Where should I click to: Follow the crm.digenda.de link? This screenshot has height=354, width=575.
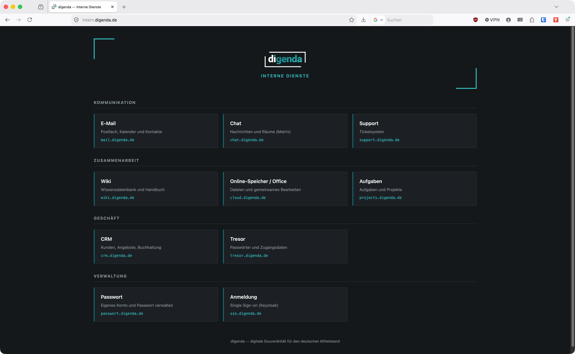[x=116, y=256]
